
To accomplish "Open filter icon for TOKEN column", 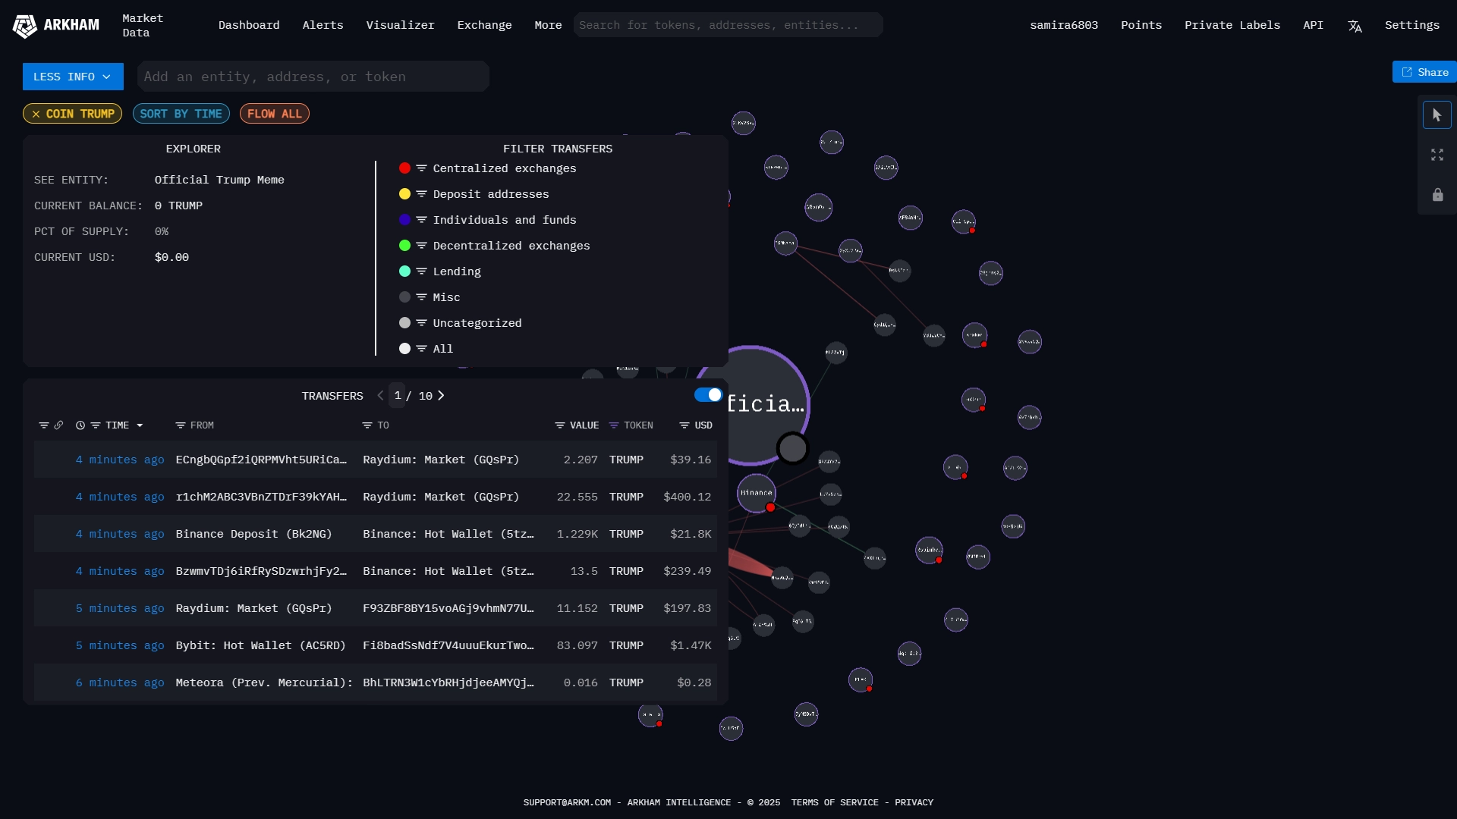I will coord(614,426).
